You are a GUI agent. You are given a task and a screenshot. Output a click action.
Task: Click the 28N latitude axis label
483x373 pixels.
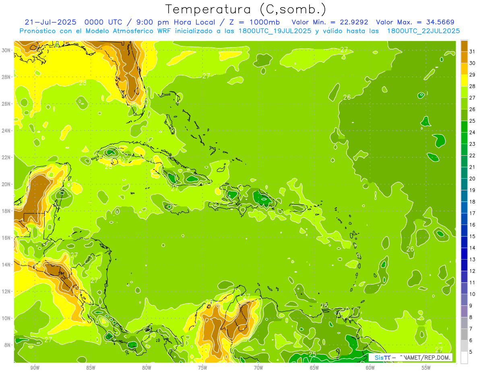[6, 77]
